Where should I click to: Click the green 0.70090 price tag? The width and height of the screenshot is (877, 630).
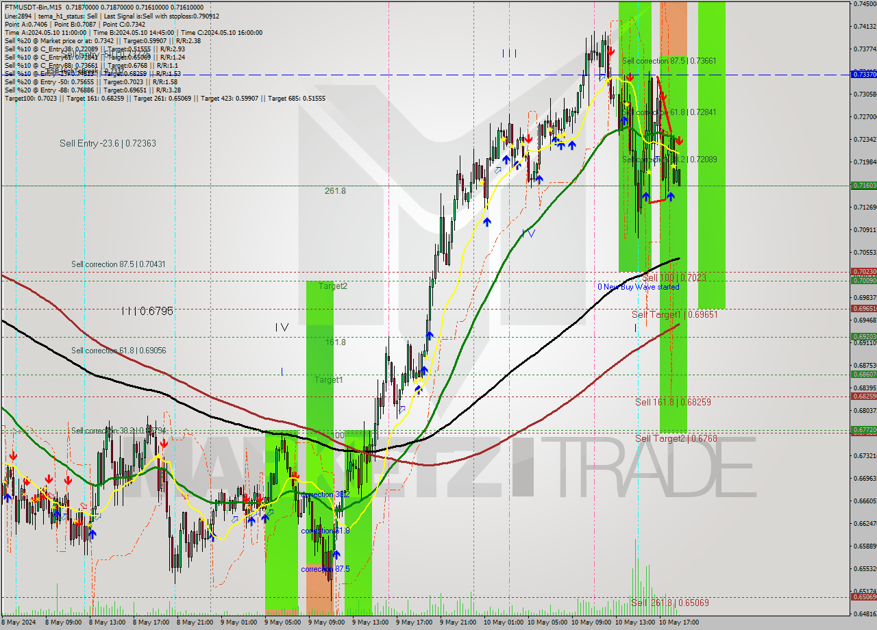point(863,280)
